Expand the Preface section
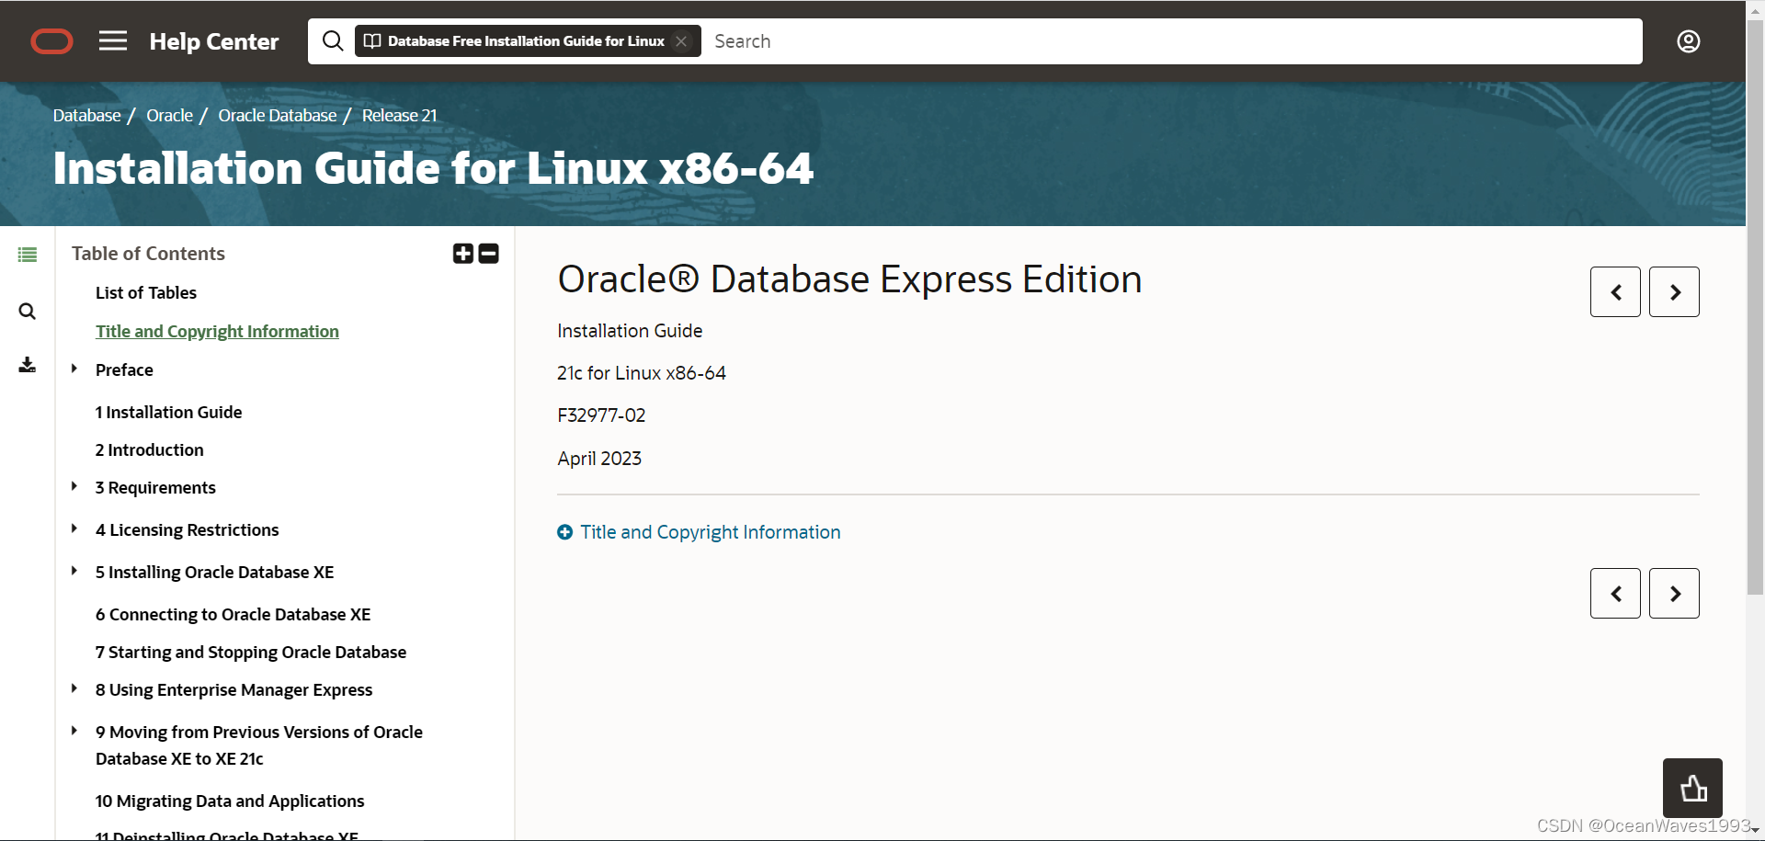The width and height of the screenshot is (1765, 841). (x=74, y=369)
